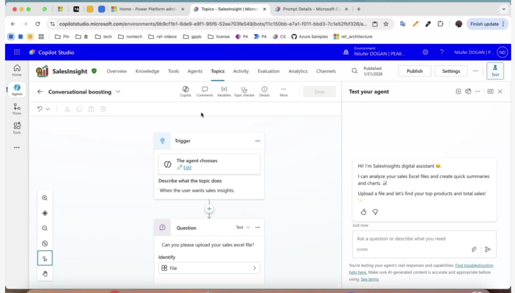Select the hand pan tool
Viewport: 515px width, 293px height.
[x=45, y=274]
